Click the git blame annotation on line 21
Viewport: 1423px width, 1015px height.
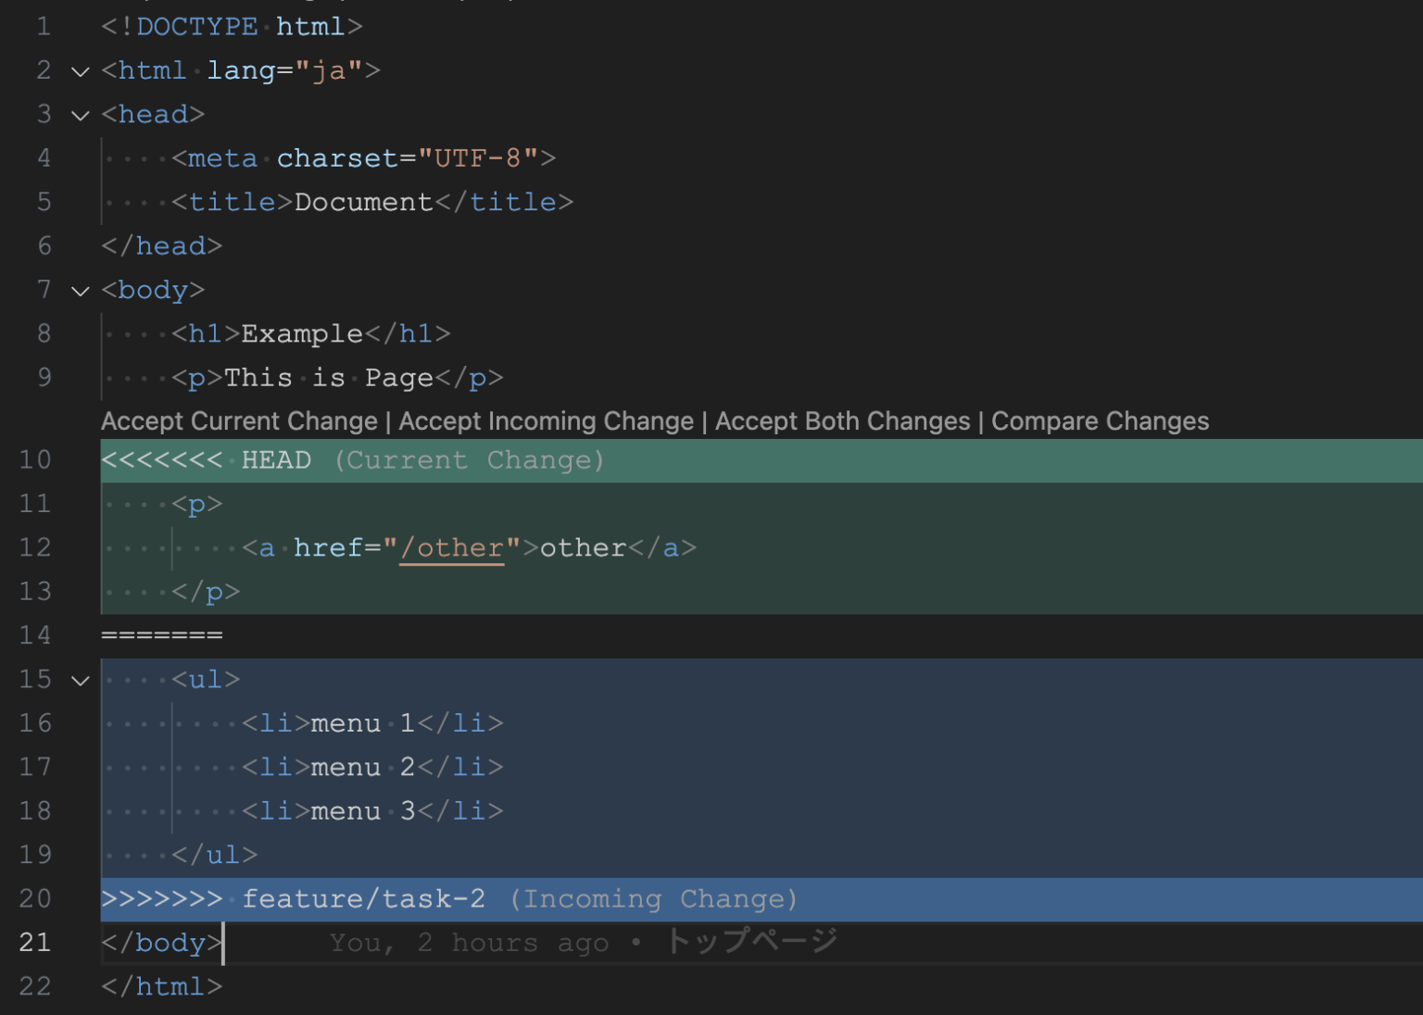pyautogui.click(x=582, y=942)
